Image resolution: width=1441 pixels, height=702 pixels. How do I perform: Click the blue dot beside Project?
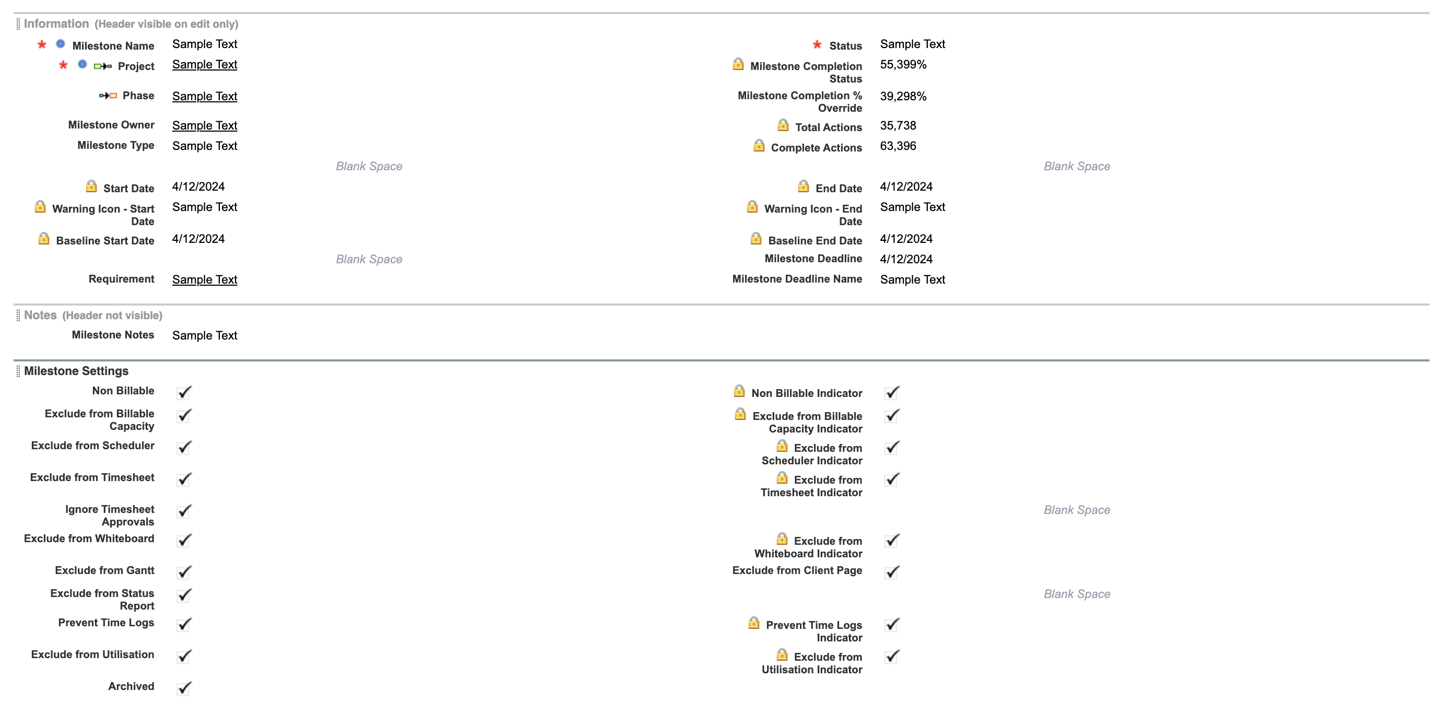pos(82,64)
